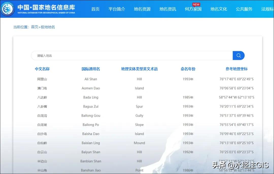The height and width of the screenshot is (174, 274).
Task: Select the 八达岭 place name
Action: coord(42,97)
